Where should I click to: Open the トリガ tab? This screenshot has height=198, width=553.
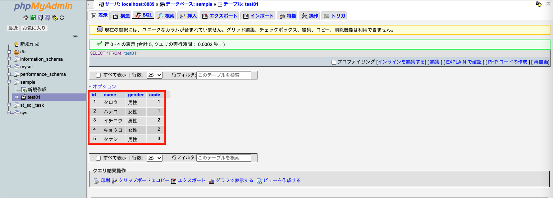(334, 16)
